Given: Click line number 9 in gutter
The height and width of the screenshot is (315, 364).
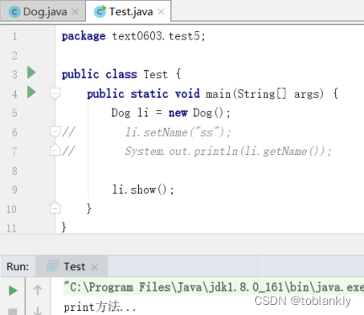Looking at the screenshot, I should [14, 190].
